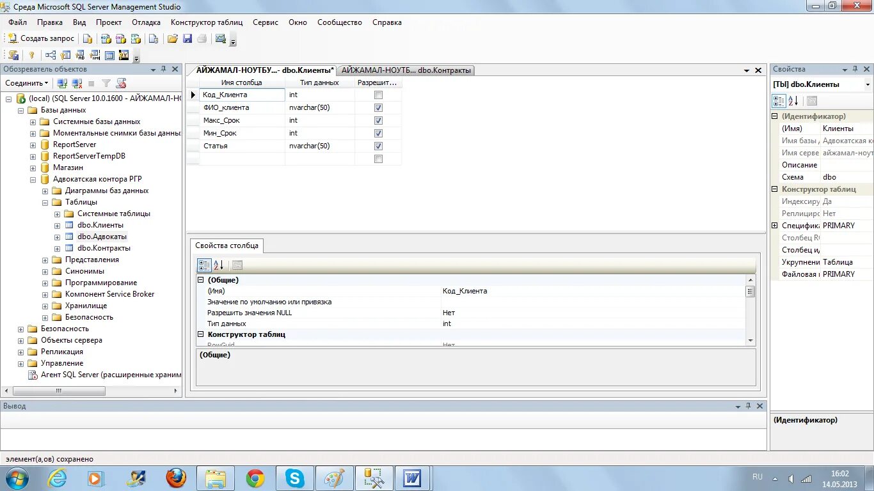The width and height of the screenshot is (874, 491).
Task: Open Microsoft Word from taskbar
Action: click(413, 478)
